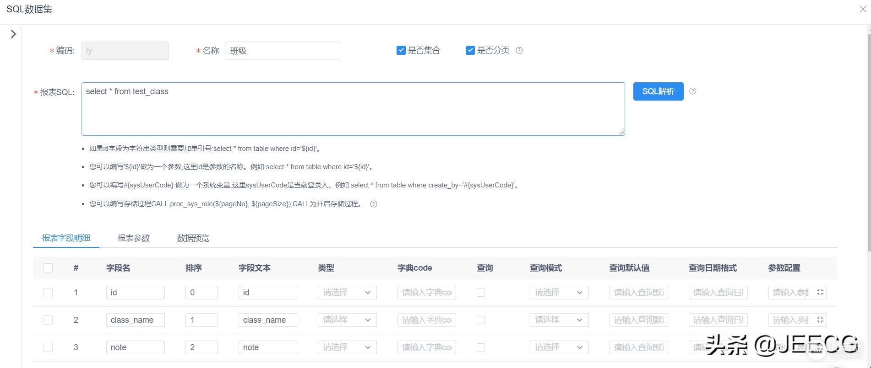Edit 字段名 input for note row
The width and height of the screenshot is (871, 368).
point(135,347)
